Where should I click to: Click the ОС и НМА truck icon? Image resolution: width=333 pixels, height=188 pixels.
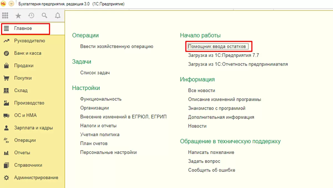6,116
